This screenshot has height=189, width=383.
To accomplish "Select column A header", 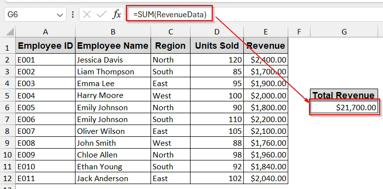I will [x=45, y=31].
